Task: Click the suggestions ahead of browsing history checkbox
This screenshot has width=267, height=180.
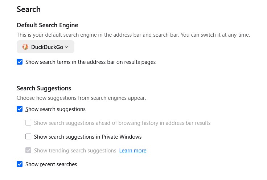Action: [28, 123]
